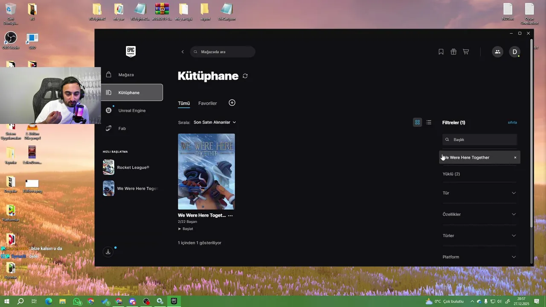Go back with the arrow beside search

183,52
